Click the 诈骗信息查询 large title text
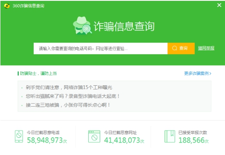Screen dimensions: 225x155 click(x=124, y=26)
